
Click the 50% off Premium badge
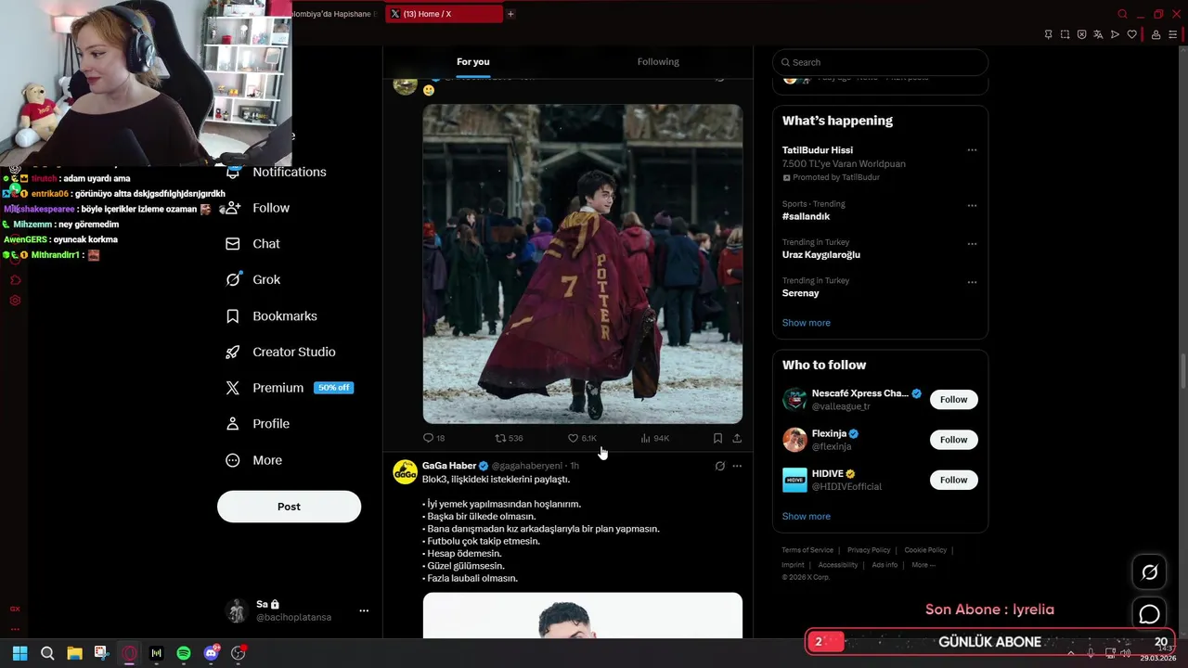(x=333, y=388)
